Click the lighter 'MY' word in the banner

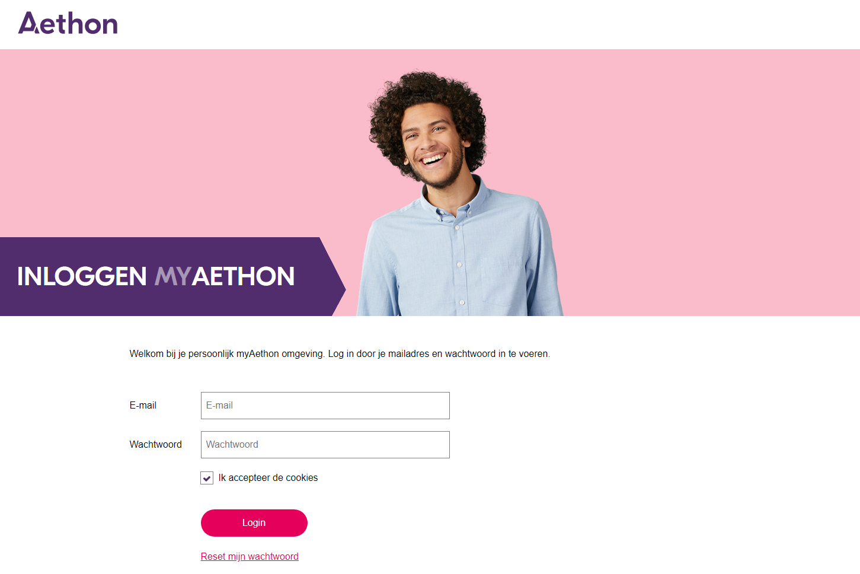pyautogui.click(x=172, y=276)
